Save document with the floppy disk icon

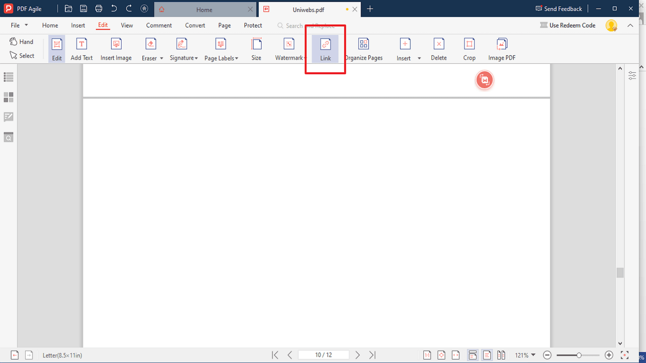click(x=83, y=9)
